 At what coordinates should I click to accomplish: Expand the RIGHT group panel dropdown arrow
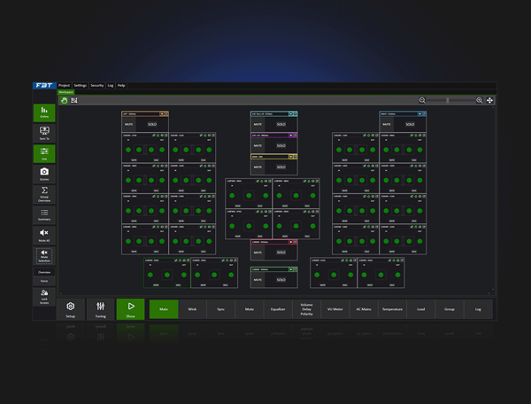coord(422,114)
